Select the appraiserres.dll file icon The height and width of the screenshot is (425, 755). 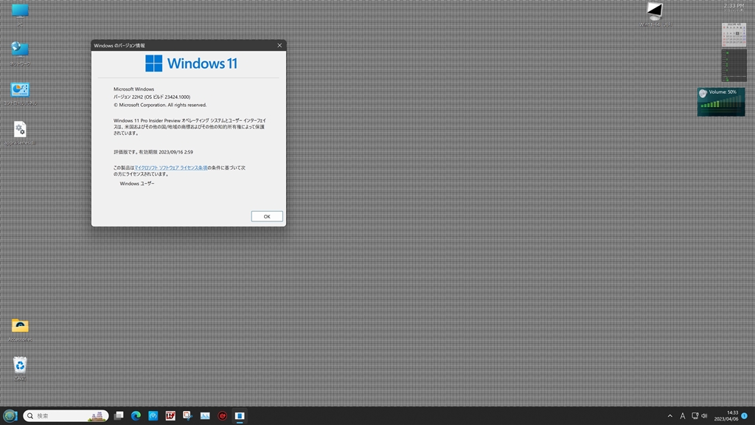(x=20, y=133)
